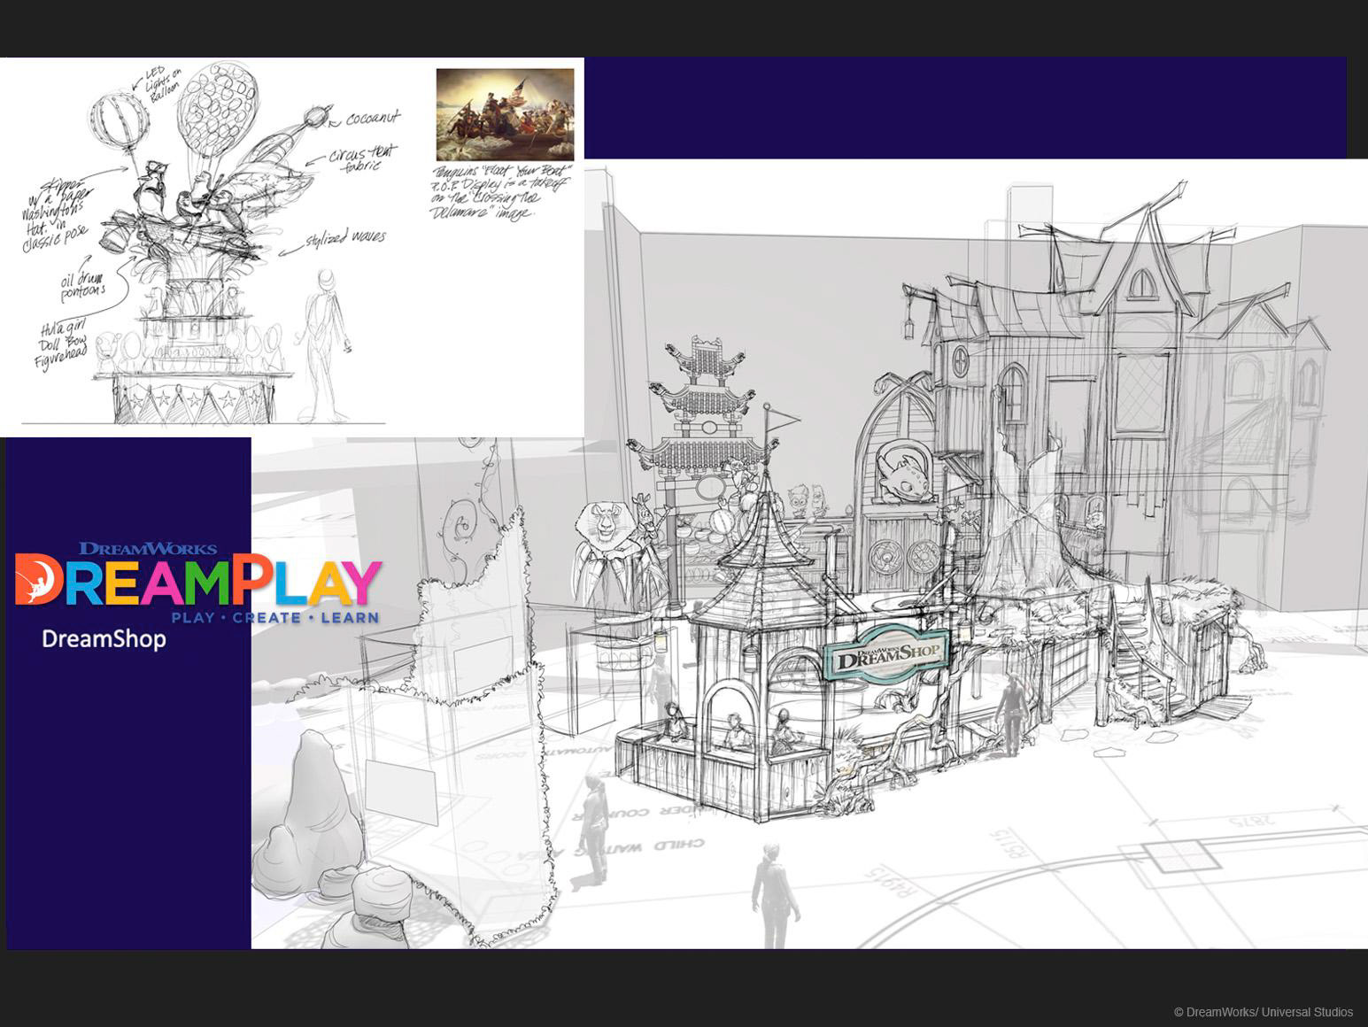Click the "PLAY · CREATE · LEARN" tagline
Viewport: 1368px width, 1027px height.
(x=275, y=617)
